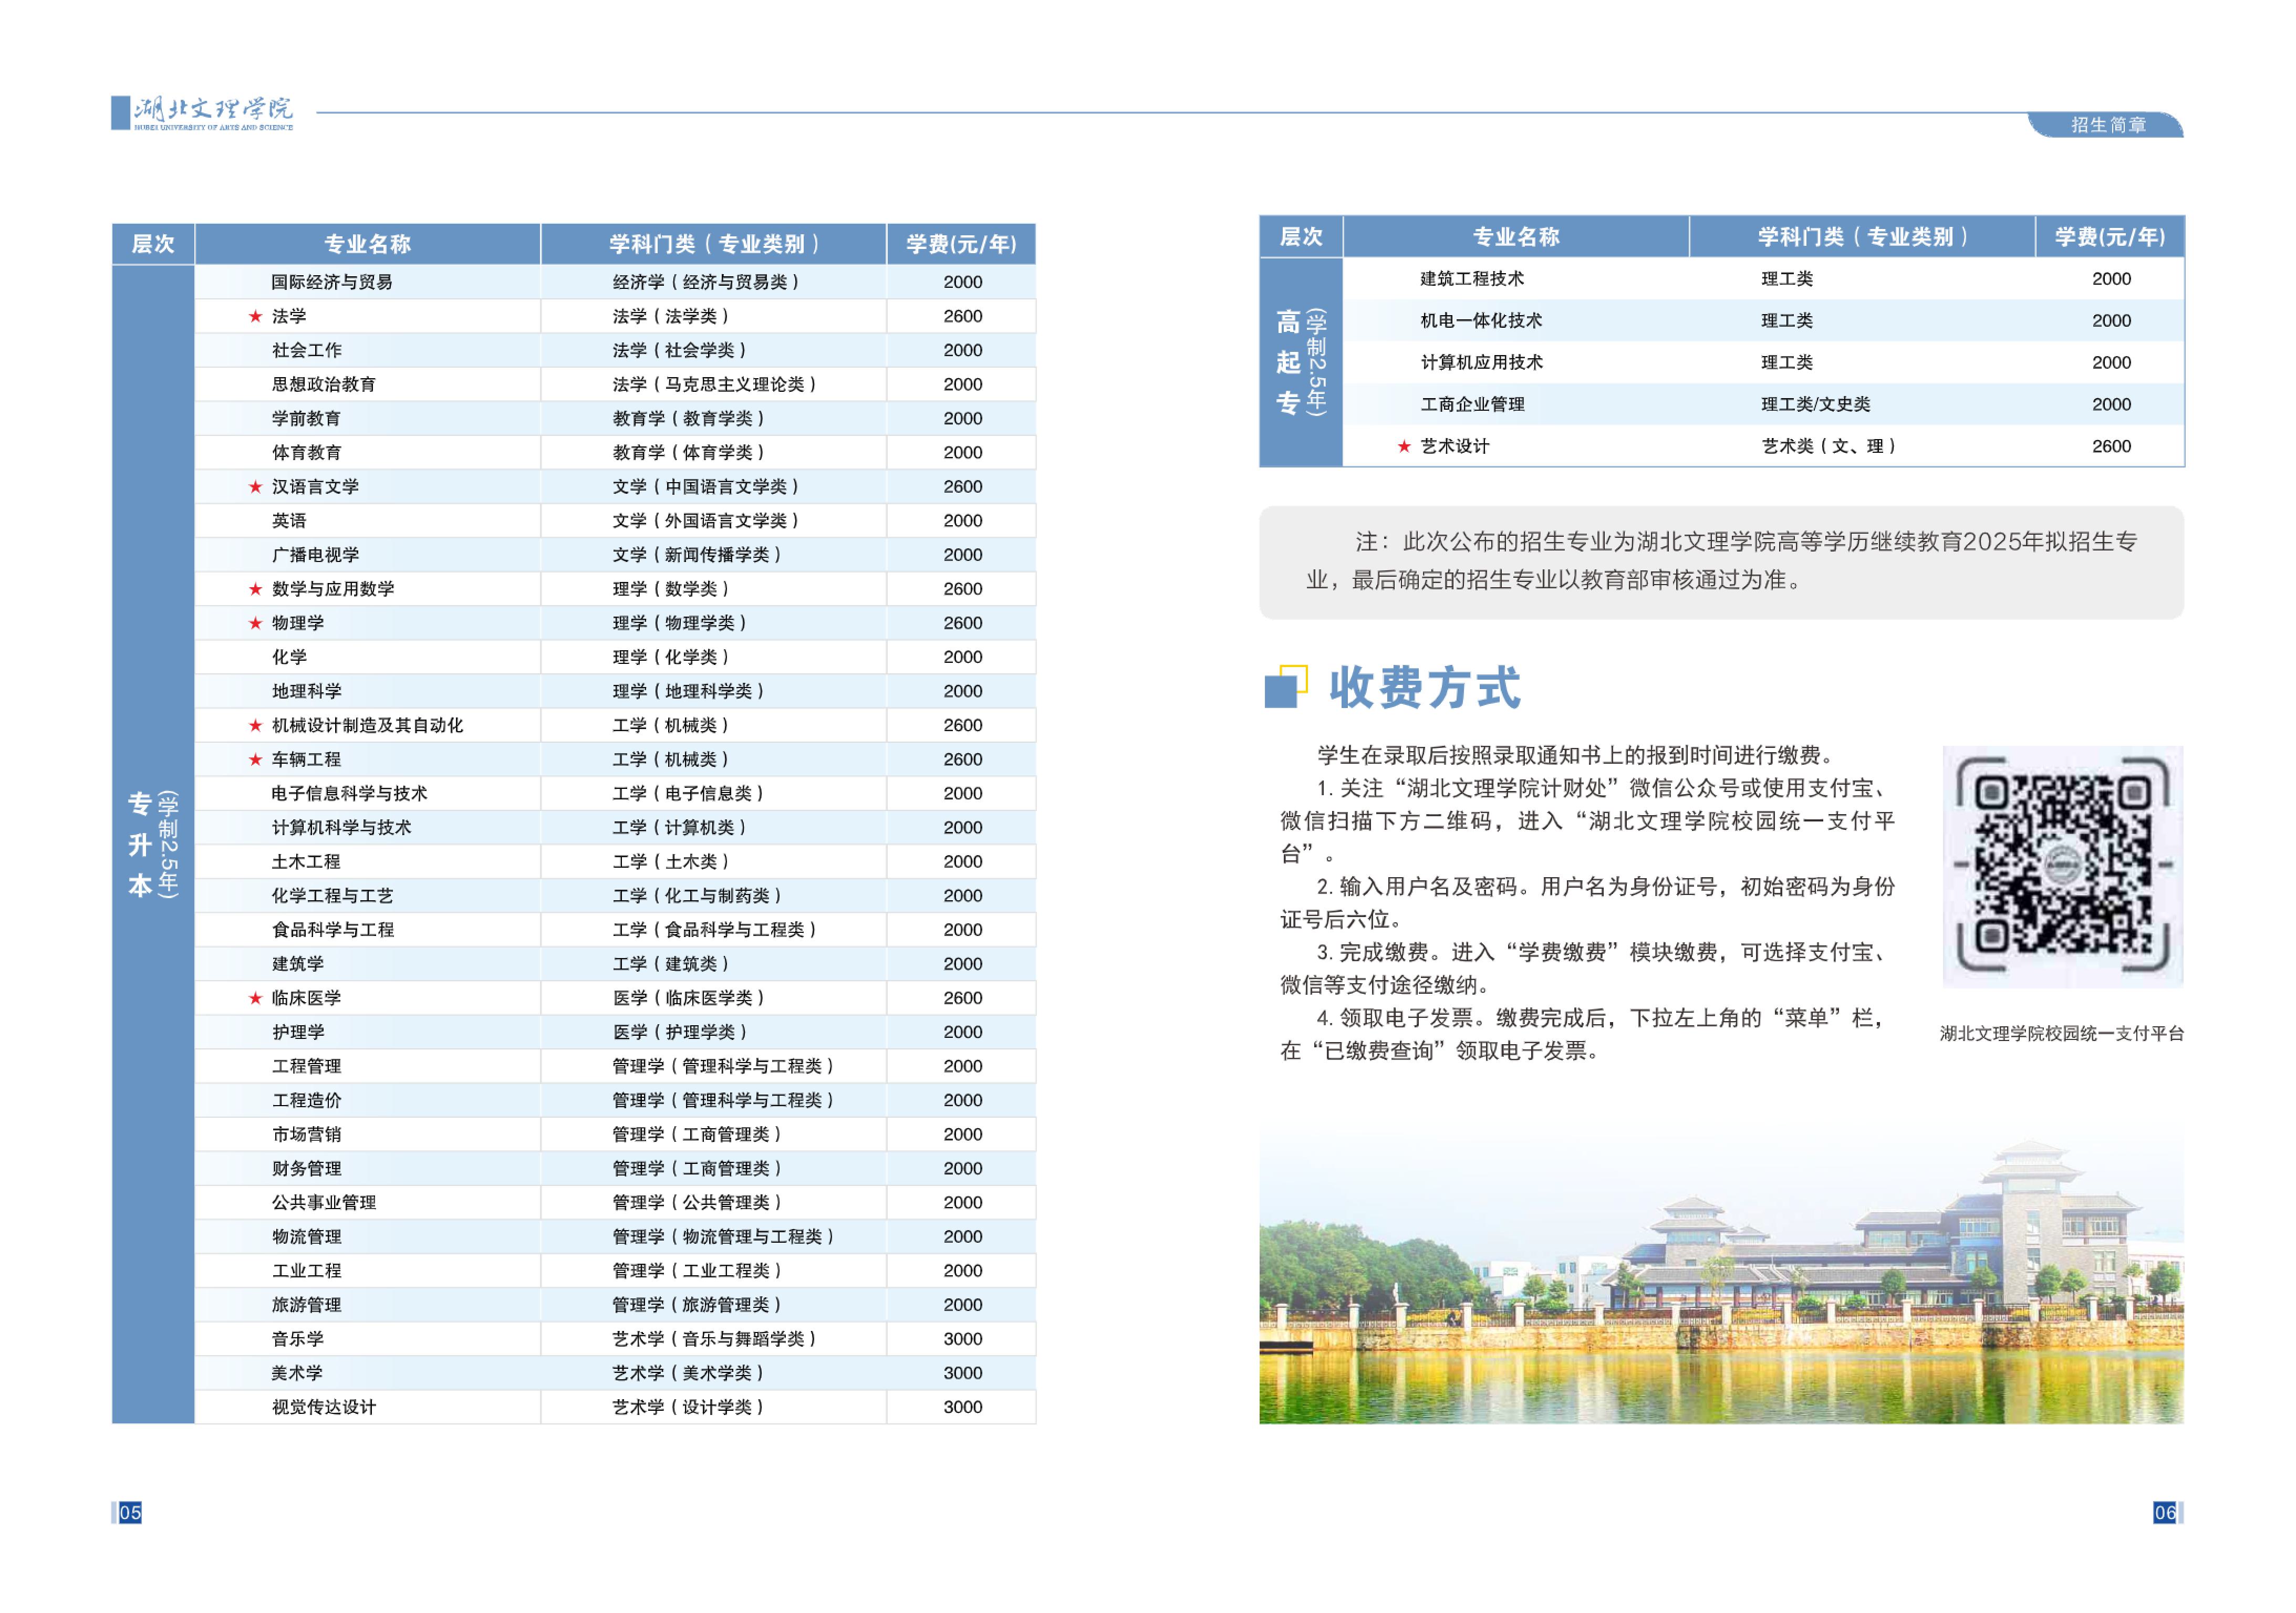Click the 3000 fee for 音乐学
Image resolution: width=2296 pixels, height=1613 pixels.
point(963,1339)
